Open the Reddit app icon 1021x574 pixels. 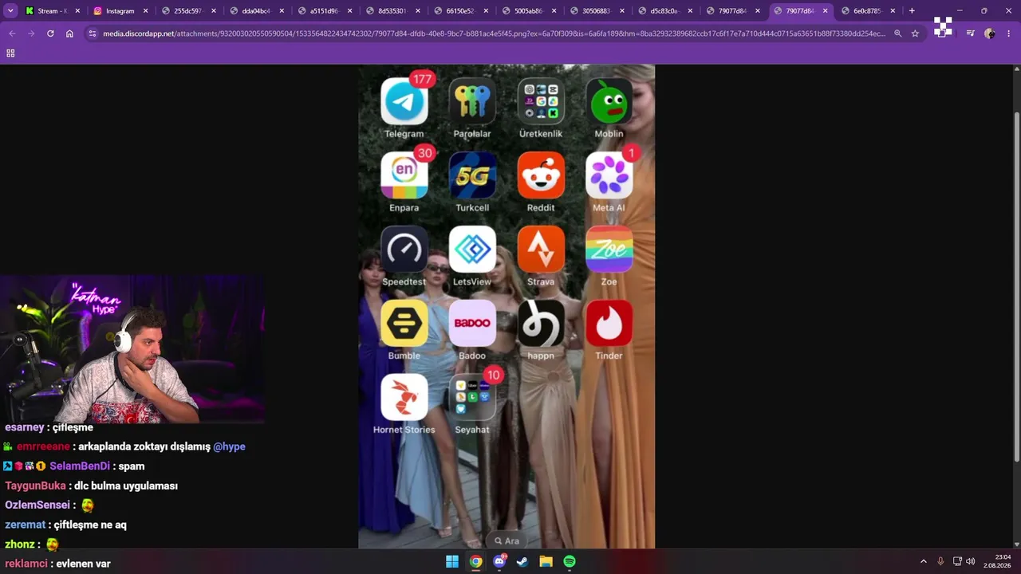[541, 175]
